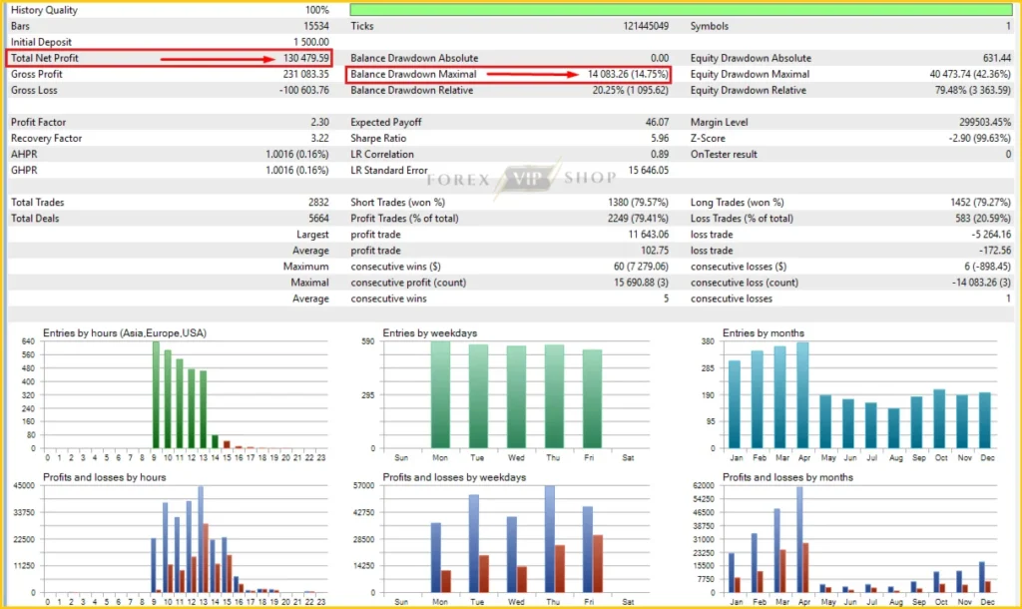
Task: Click the Thu blue bar in weekday profits chart
Action: tap(550, 539)
